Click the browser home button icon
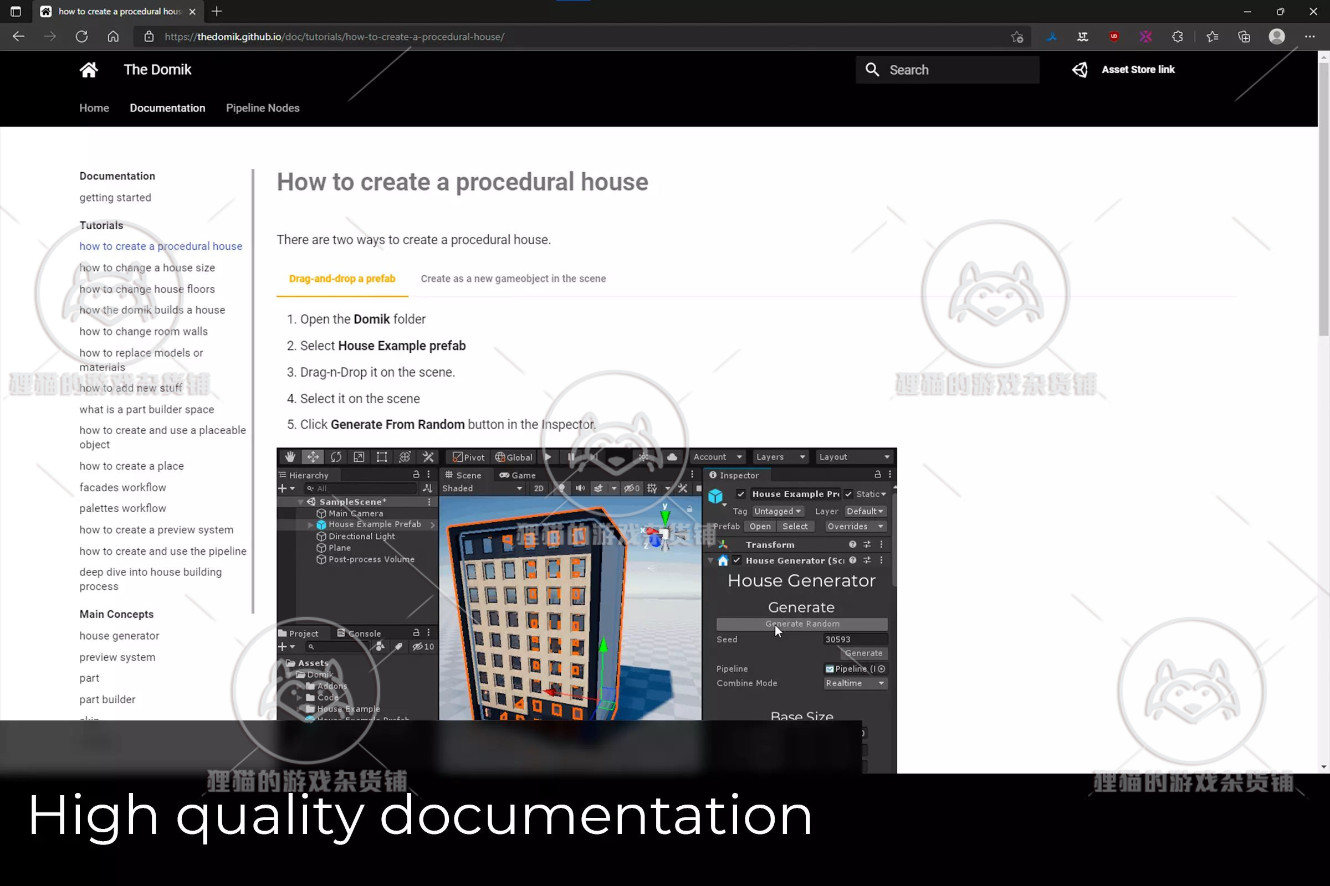Viewport: 1330px width, 886px height. [x=113, y=37]
